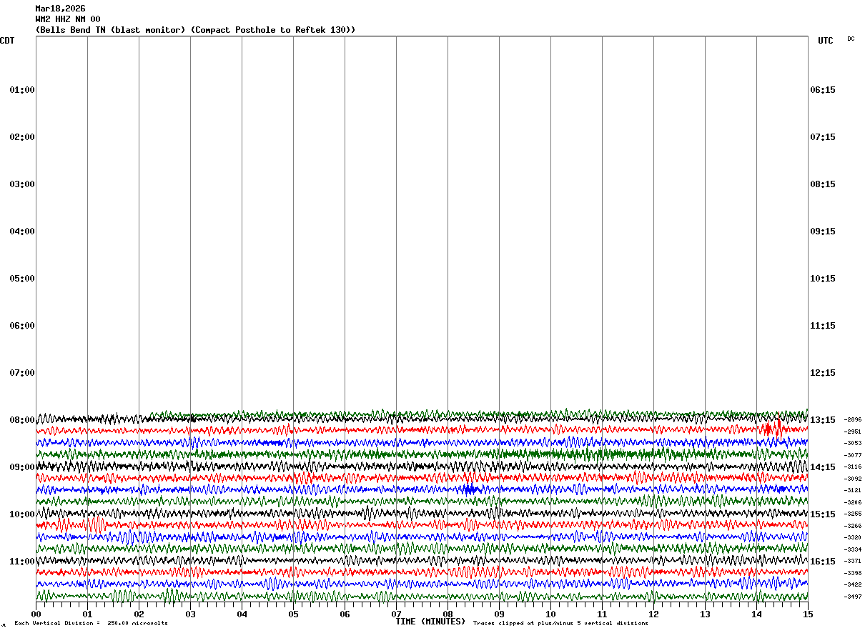Click the '13:15' UTC time label
Viewport: 865px width, 633px height.
point(822,420)
